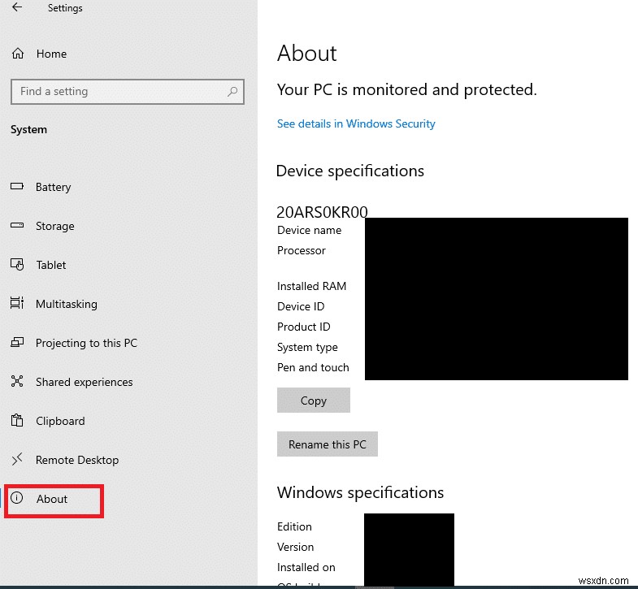Viewport: 638px width, 589px height.
Task: Click the Installed RAM label
Action: [311, 286]
